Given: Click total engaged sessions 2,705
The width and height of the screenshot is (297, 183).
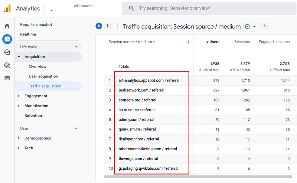Looking at the screenshot, I should point(285,64).
